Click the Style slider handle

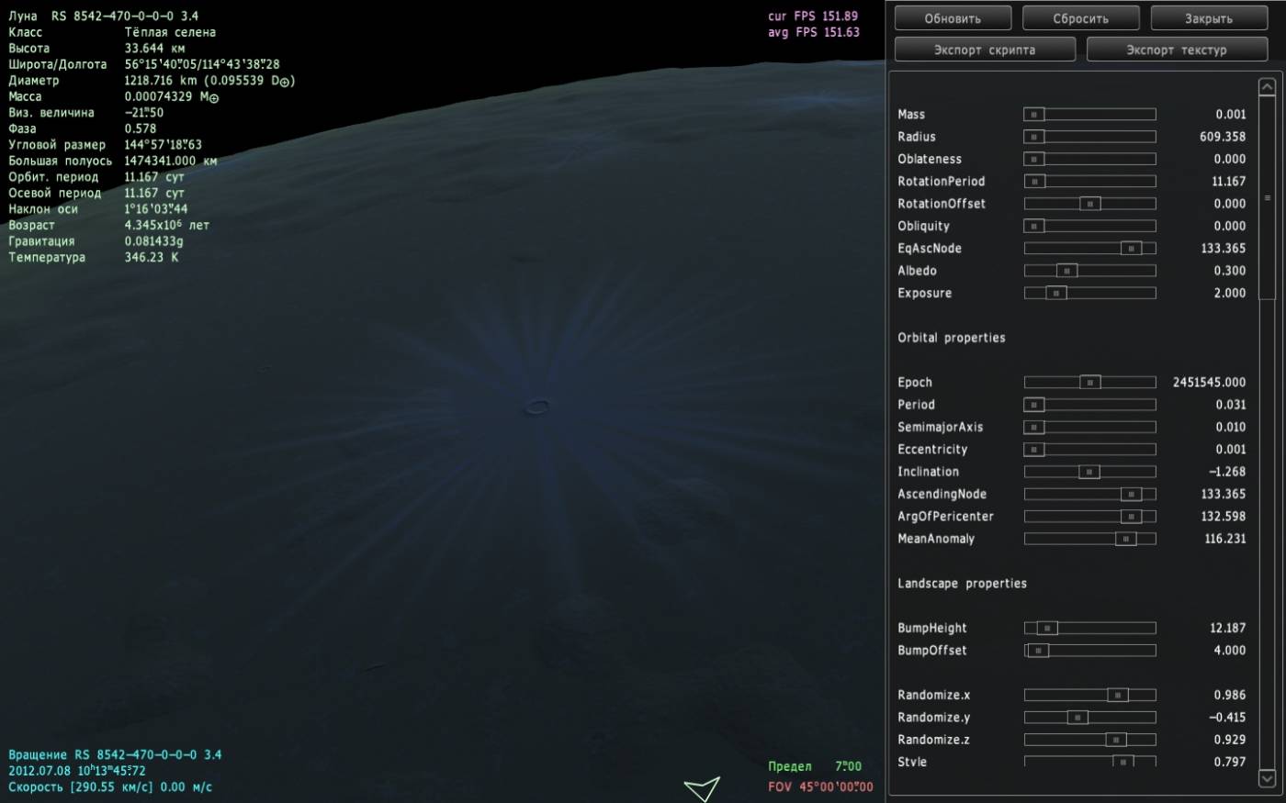pyautogui.click(x=1122, y=762)
